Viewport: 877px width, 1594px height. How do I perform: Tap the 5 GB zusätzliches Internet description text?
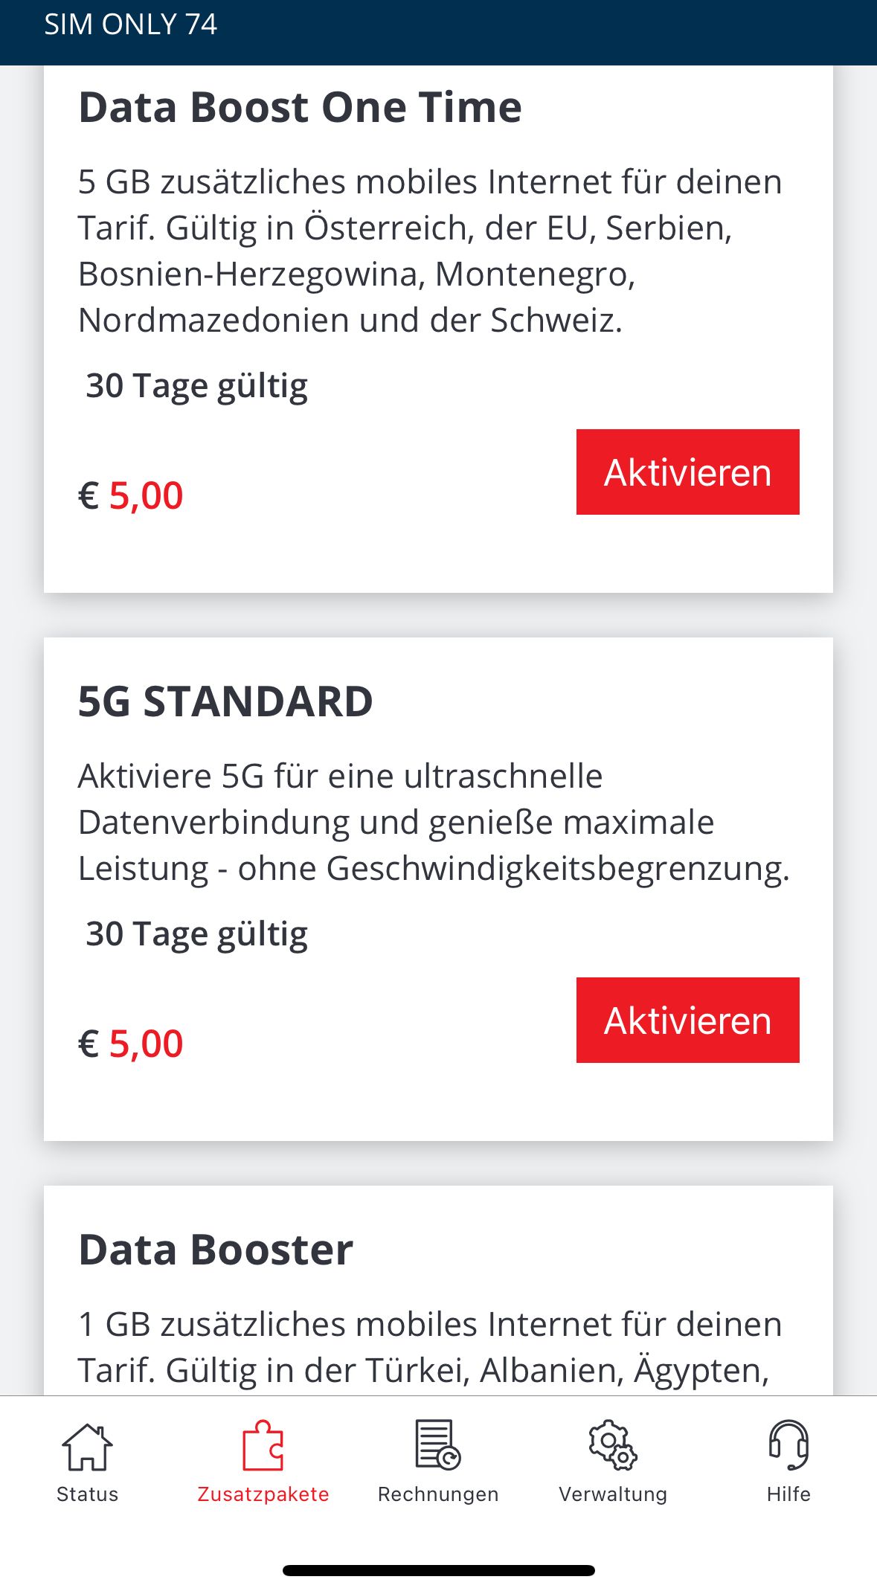430,251
